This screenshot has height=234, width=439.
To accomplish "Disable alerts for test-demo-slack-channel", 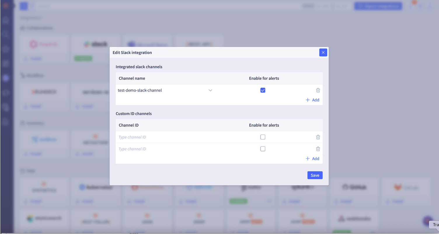I will click(262, 90).
